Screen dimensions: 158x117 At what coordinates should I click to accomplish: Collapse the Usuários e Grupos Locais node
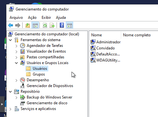(x=17, y=63)
